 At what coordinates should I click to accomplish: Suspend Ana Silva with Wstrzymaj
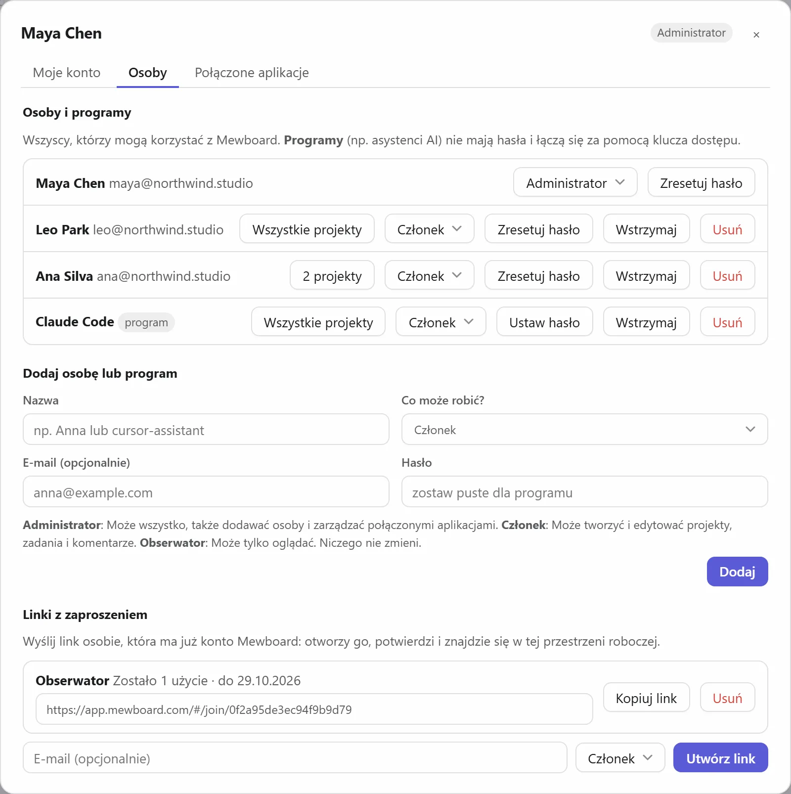tap(646, 275)
